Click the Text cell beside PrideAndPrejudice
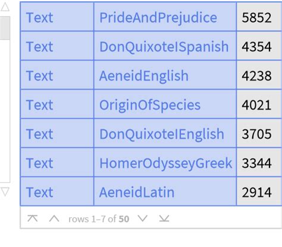This screenshot has height=247, width=282. pos(57,17)
